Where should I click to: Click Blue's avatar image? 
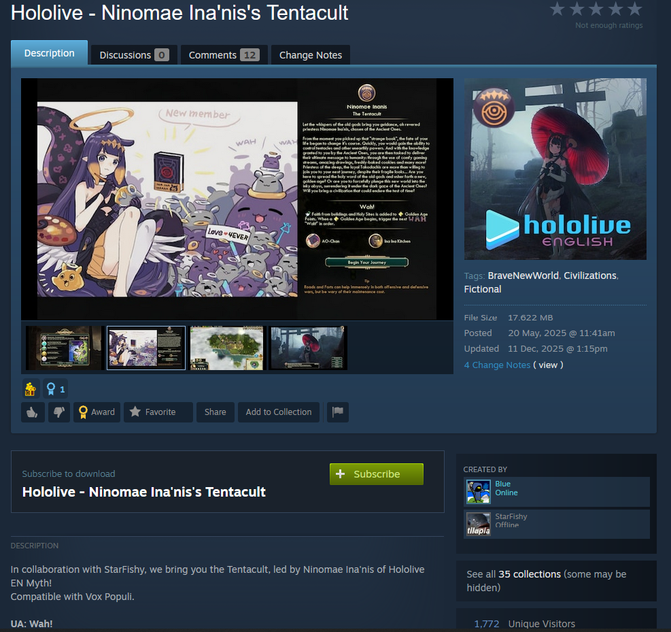point(478,492)
